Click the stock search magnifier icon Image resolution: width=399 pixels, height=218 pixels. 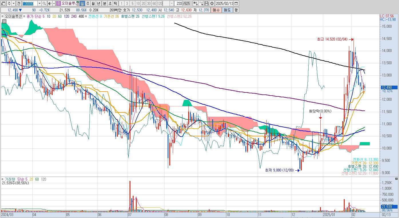(x=44, y=3)
